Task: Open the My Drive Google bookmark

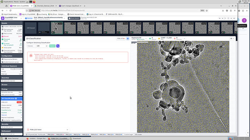Action: tap(57, 14)
